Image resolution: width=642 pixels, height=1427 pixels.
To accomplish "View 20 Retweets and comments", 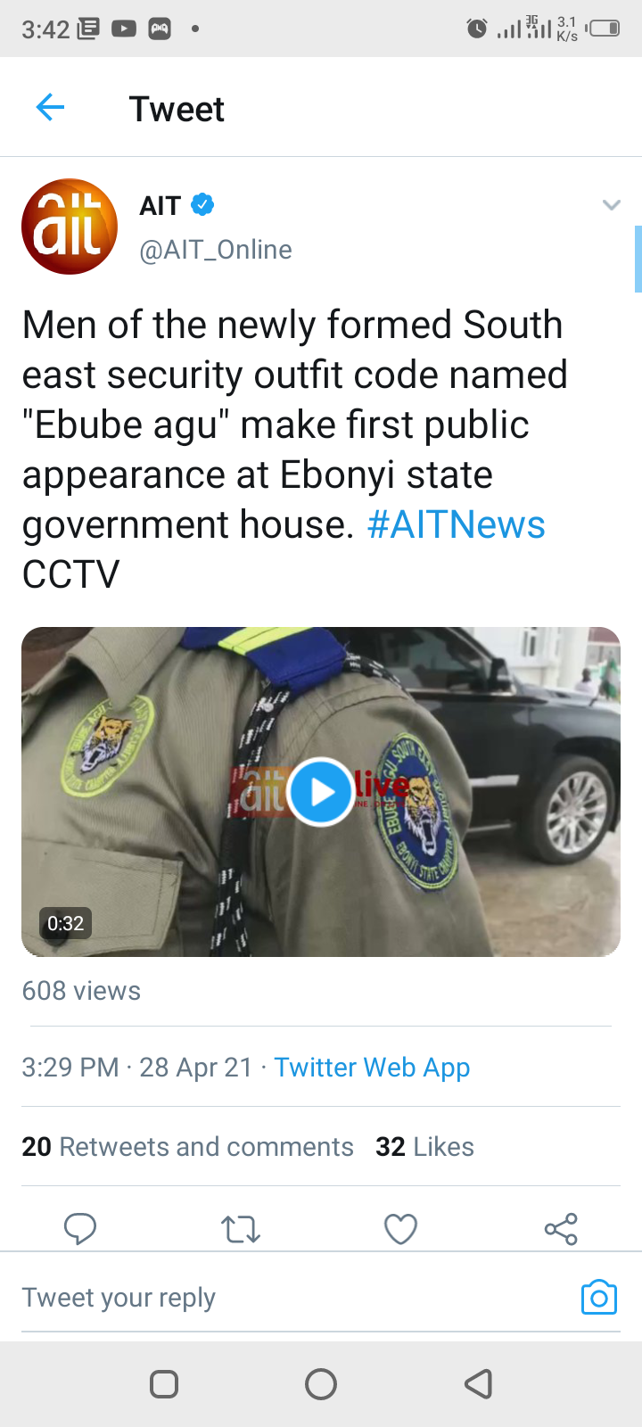I will pos(187,1147).
